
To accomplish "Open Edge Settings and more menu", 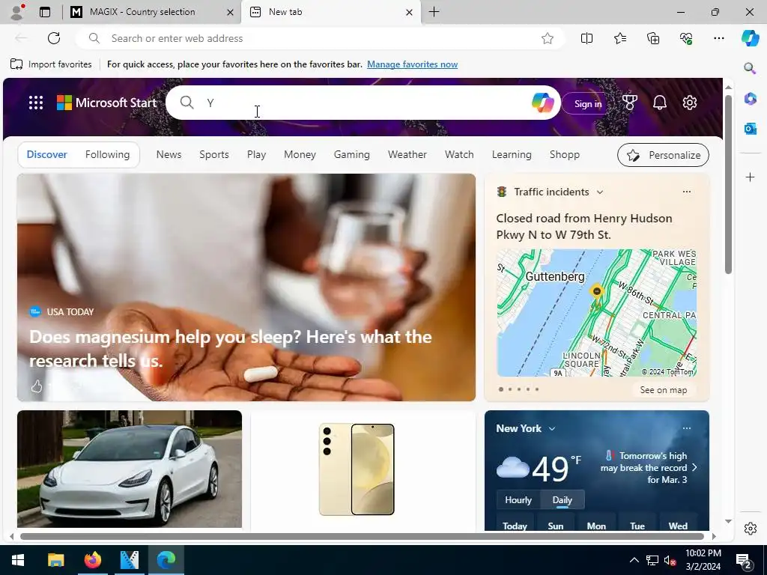I will click(x=718, y=38).
